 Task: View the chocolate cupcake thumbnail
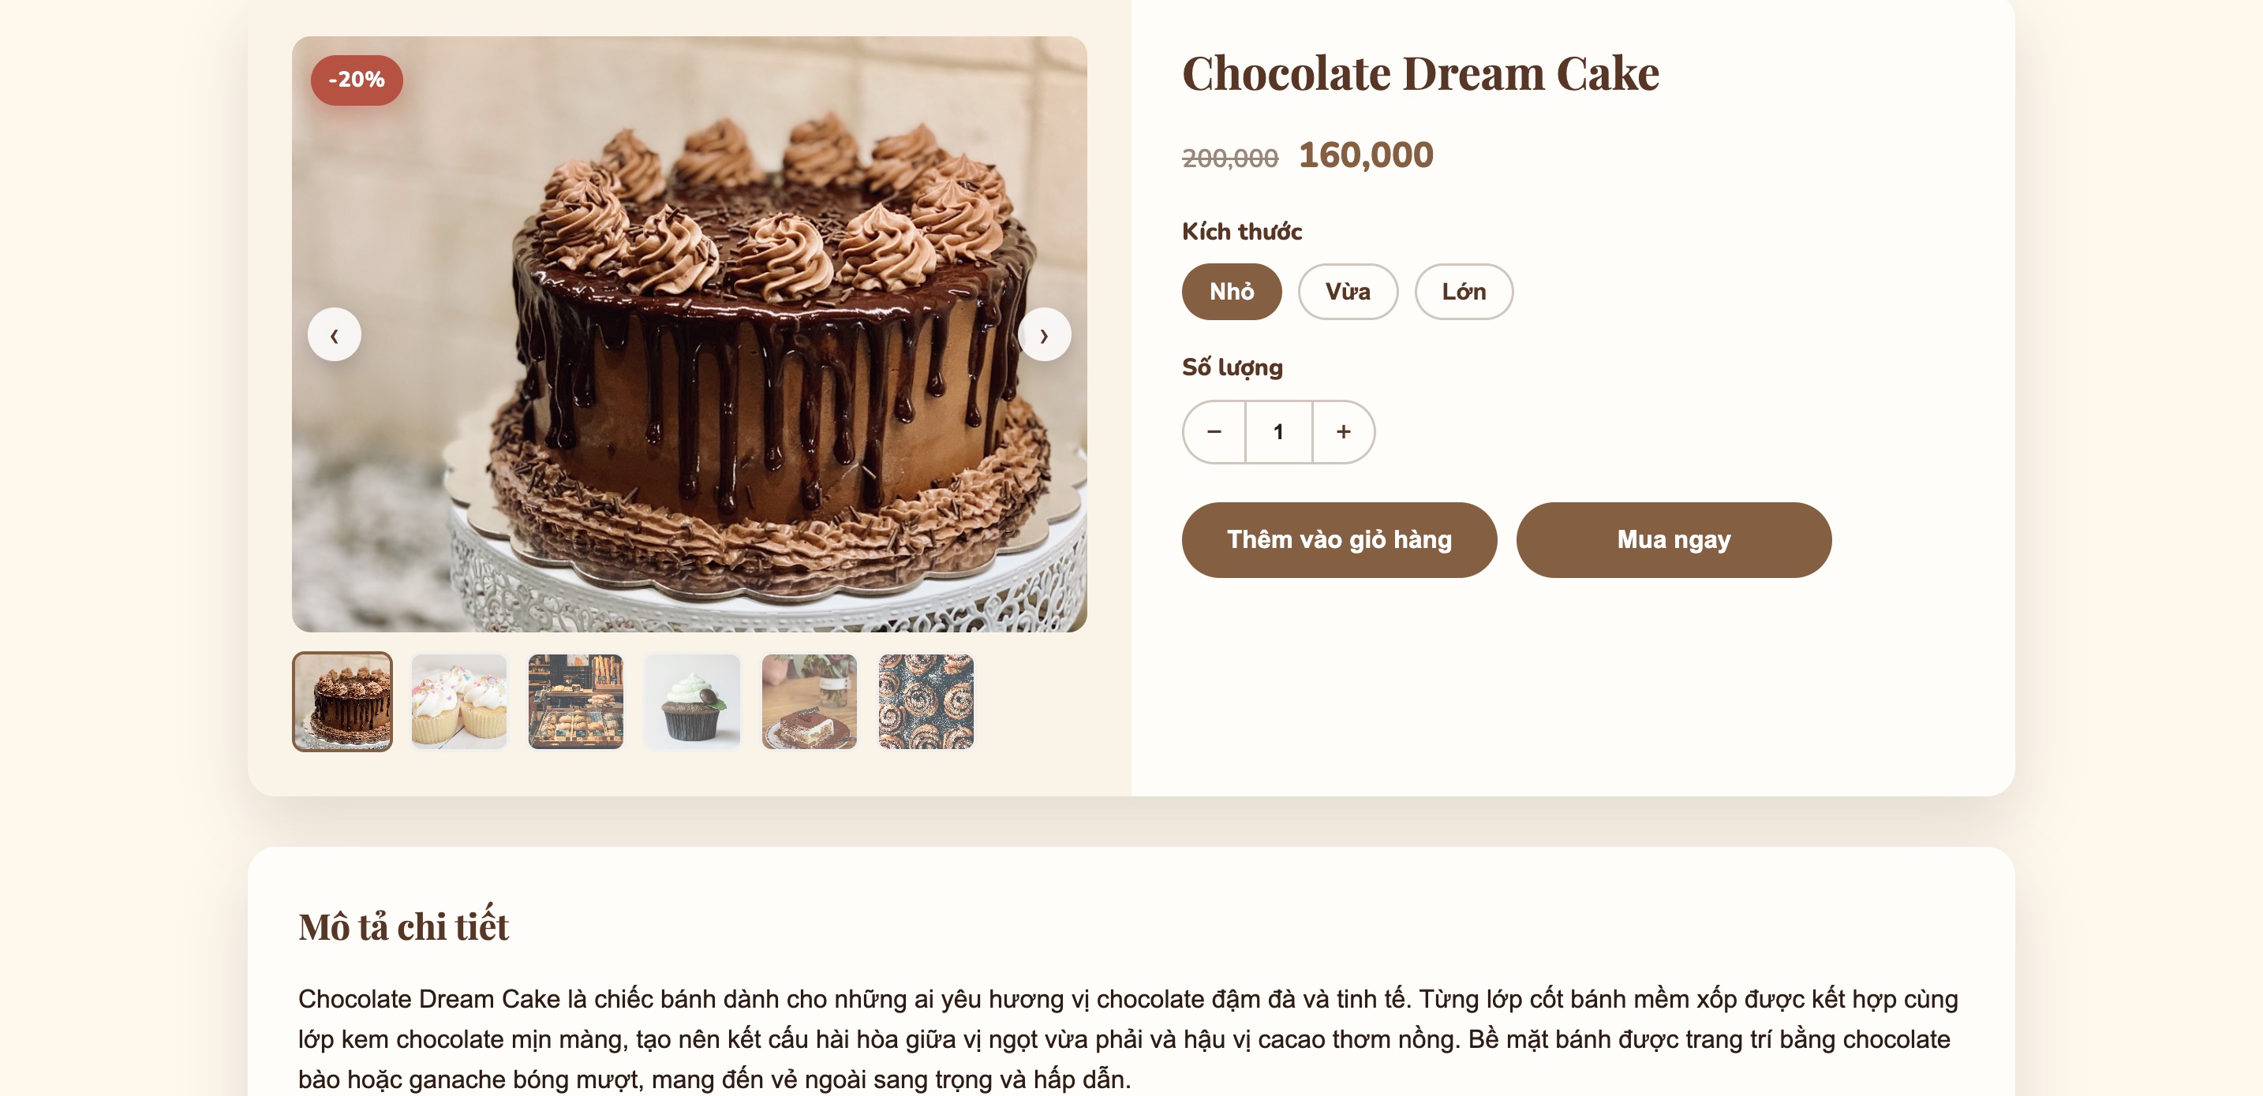click(x=692, y=701)
